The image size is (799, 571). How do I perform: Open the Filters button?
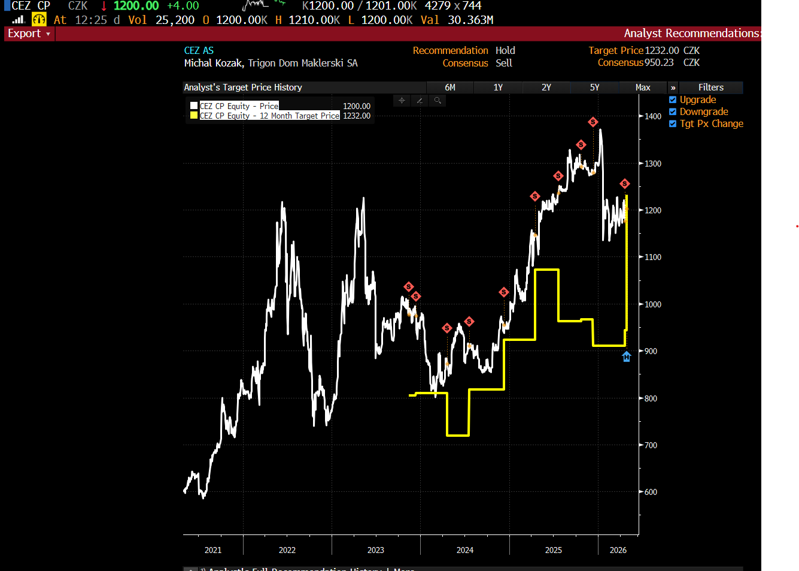(x=711, y=87)
